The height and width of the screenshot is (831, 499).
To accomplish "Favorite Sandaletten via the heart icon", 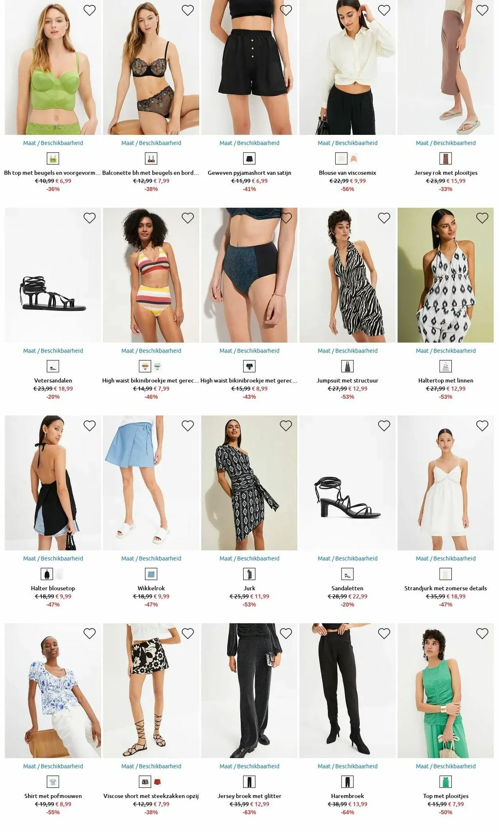I will (x=384, y=426).
